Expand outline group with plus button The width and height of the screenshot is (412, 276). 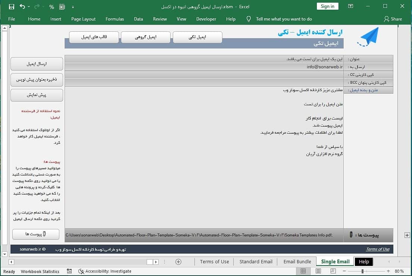[x=407, y=235]
